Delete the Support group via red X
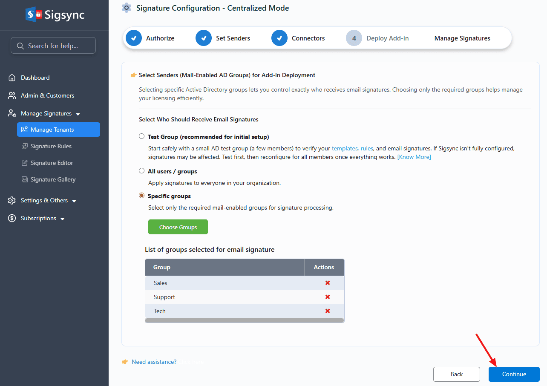547x386 pixels. tap(328, 297)
